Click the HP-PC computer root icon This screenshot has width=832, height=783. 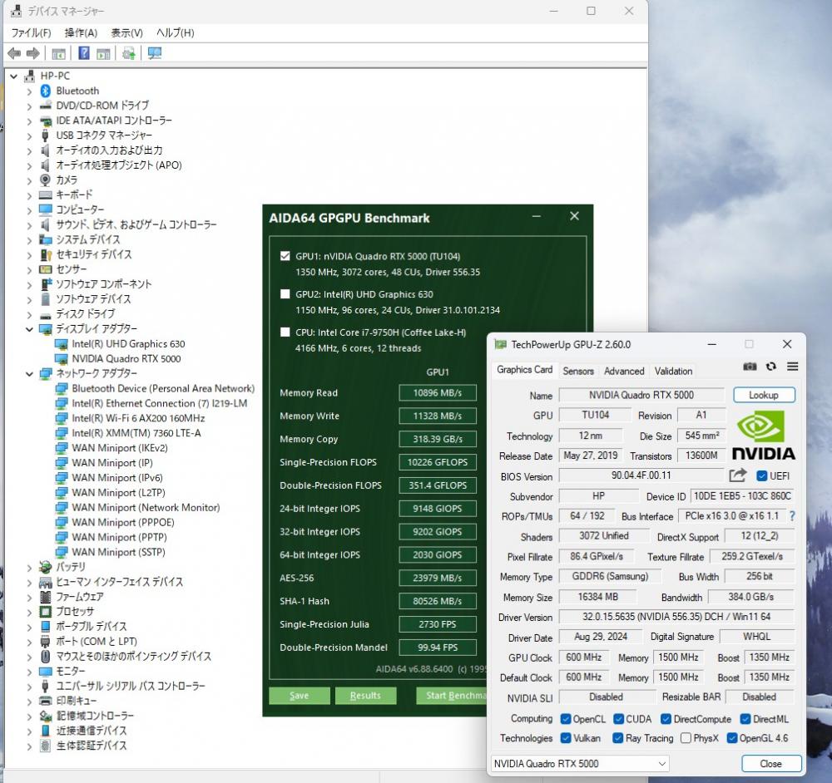[x=30, y=76]
